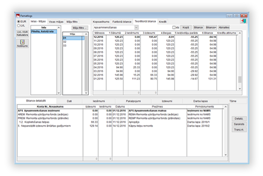The height and width of the screenshot is (176, 263).
Task: Select the Teorētiskā bilance tab
Action: (x=145, y=21)
